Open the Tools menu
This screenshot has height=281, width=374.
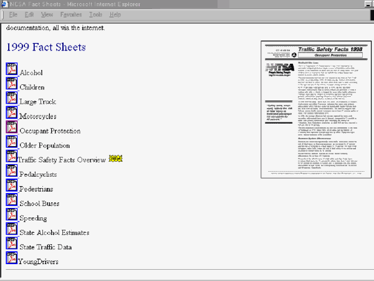click(95, 14)
